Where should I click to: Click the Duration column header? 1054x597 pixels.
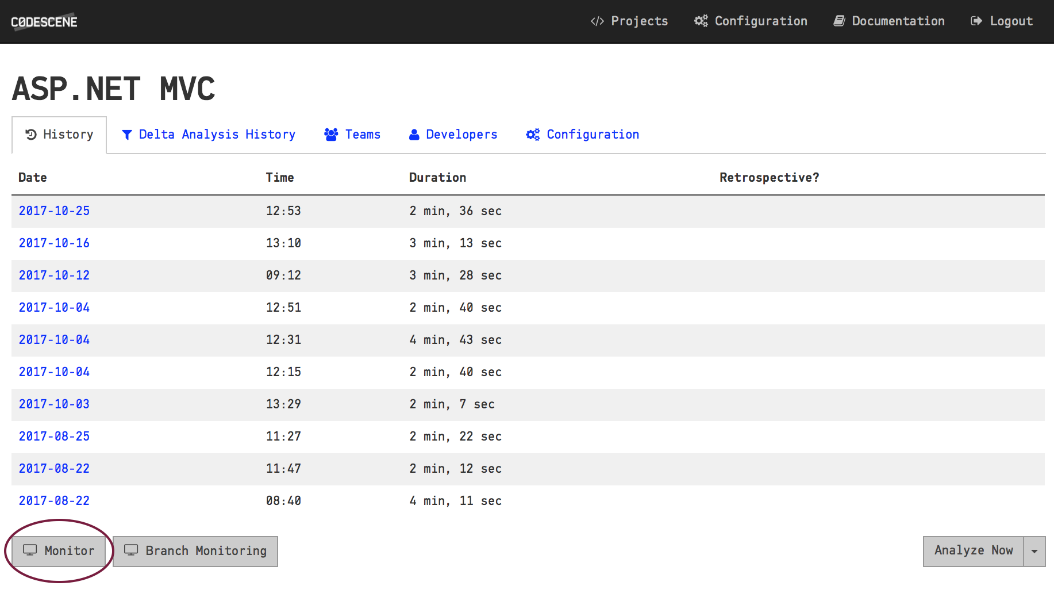[x=437, y=178]
